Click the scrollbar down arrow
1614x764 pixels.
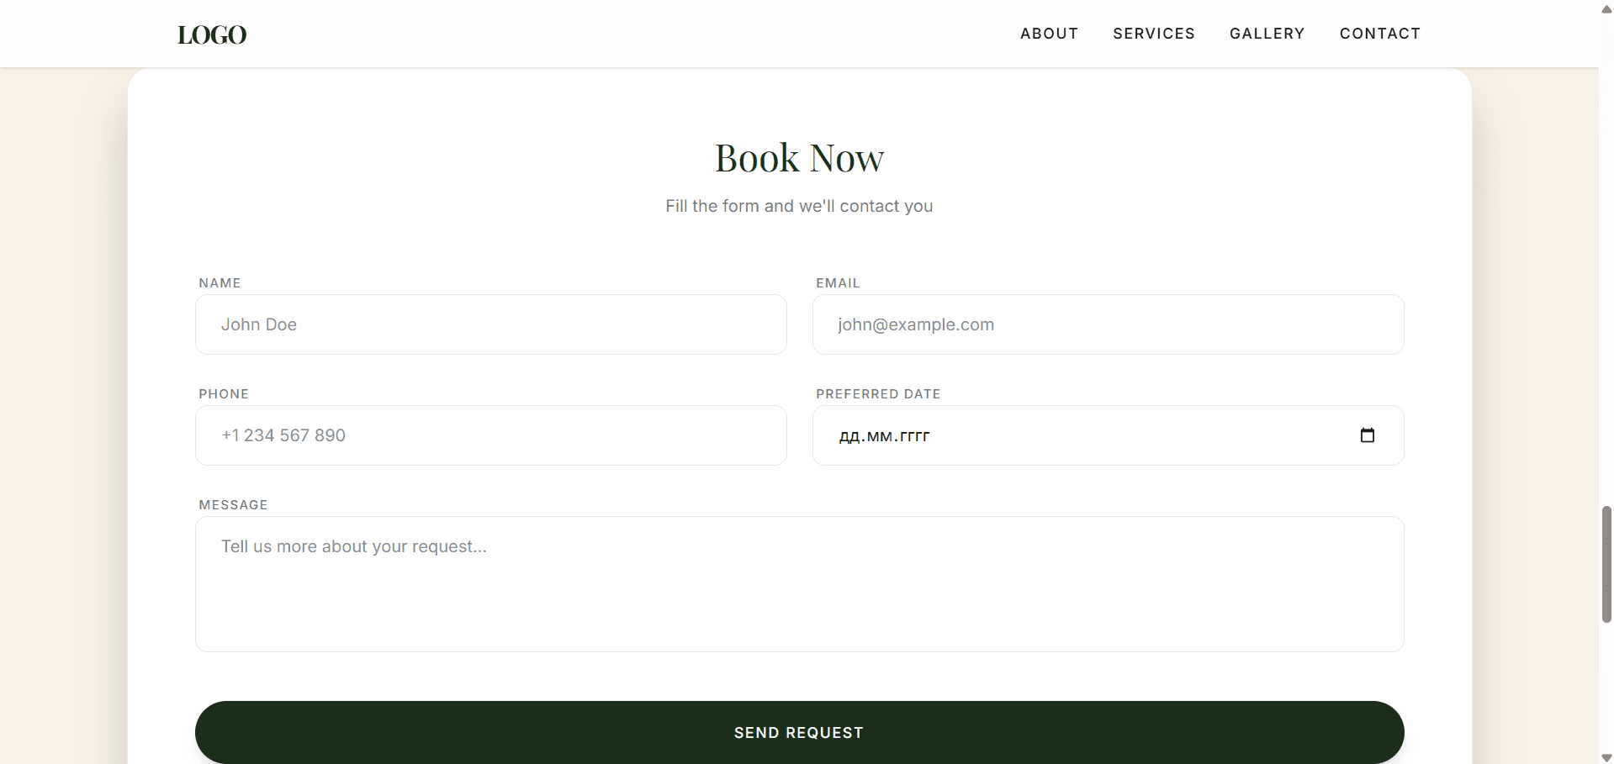pyautogui.click(x=1606, y=756)
